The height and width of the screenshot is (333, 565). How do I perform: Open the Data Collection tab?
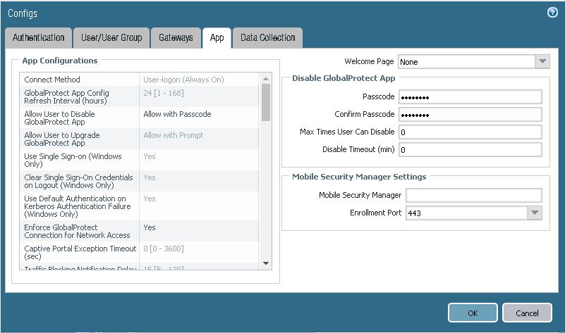[268, 38]
